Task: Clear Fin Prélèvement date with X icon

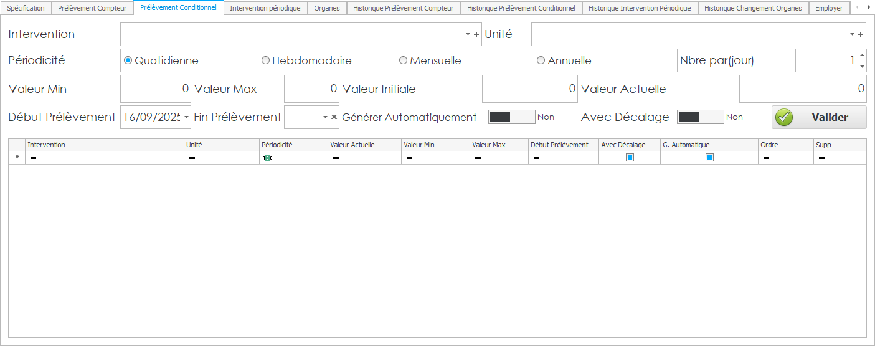Action: (334, 117)
